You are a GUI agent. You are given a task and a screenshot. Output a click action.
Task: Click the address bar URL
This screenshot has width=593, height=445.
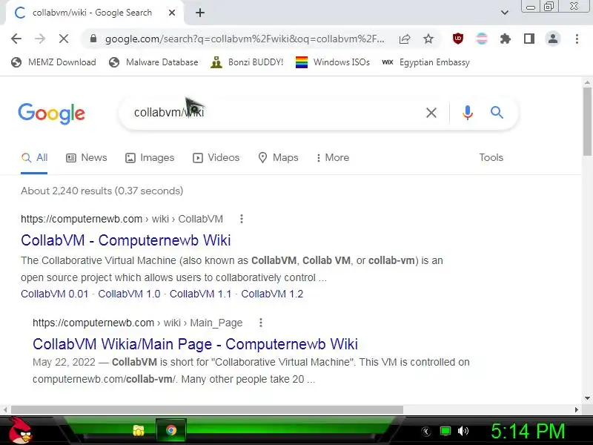point(245,39)
